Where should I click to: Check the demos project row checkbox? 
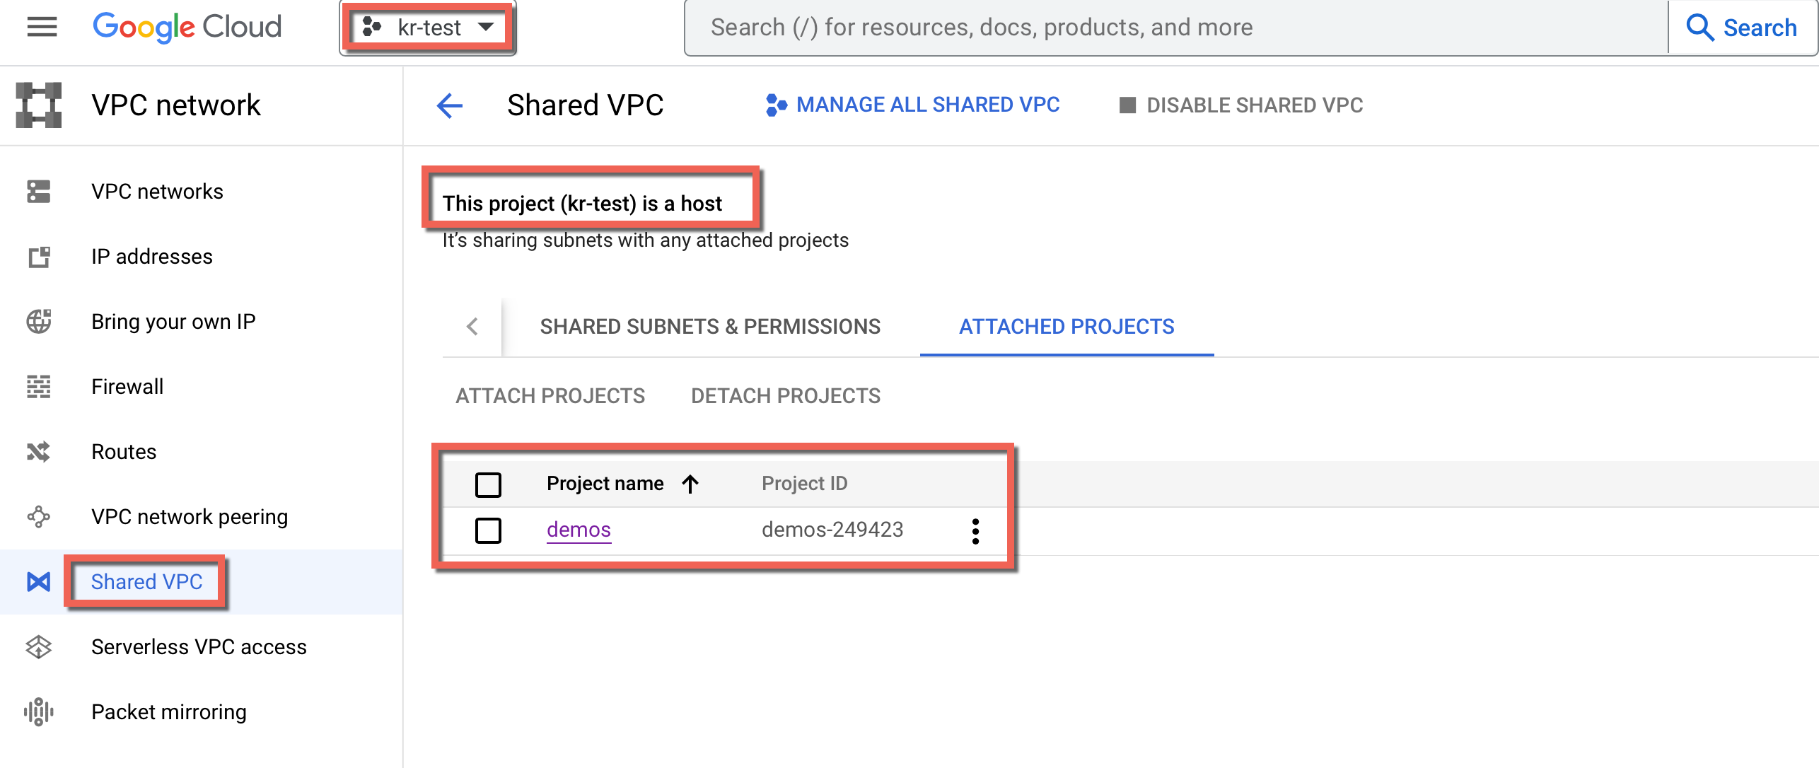[x=488, y=530]
